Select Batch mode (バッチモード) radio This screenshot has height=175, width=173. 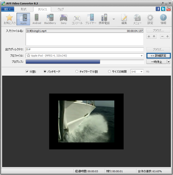(45, 71)
